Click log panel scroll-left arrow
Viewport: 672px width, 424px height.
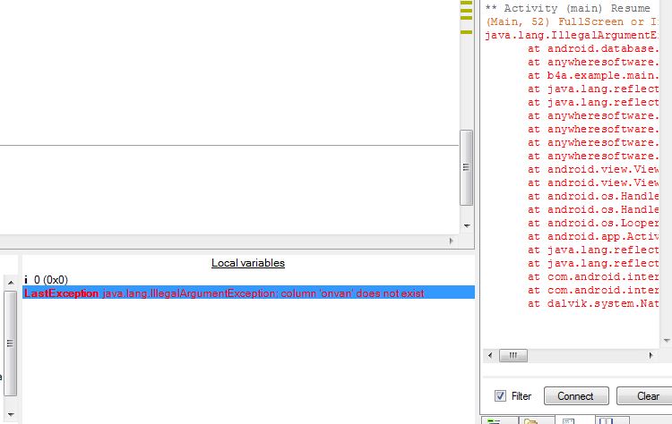pyautogui.click(x=488, y=355)
